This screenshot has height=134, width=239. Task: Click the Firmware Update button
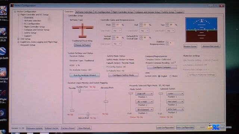(x=34, y=128)
